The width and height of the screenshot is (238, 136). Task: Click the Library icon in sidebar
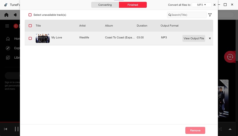tap(8, 57)
